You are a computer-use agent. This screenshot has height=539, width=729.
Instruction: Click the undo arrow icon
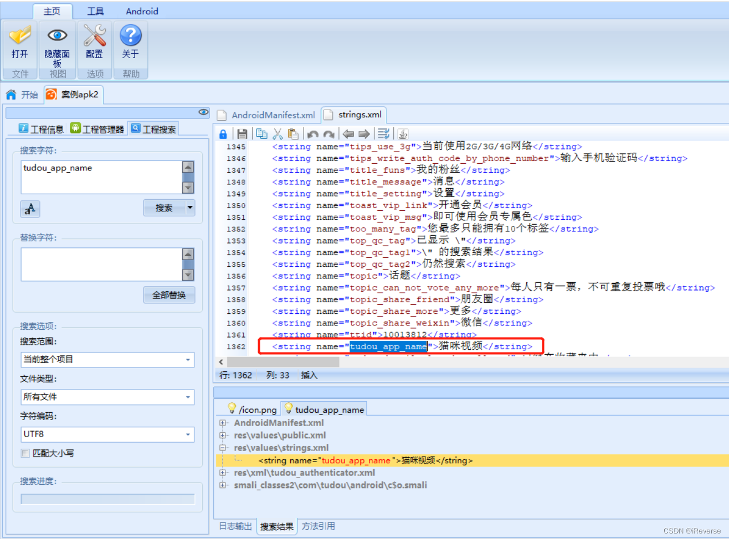(313, 134)
